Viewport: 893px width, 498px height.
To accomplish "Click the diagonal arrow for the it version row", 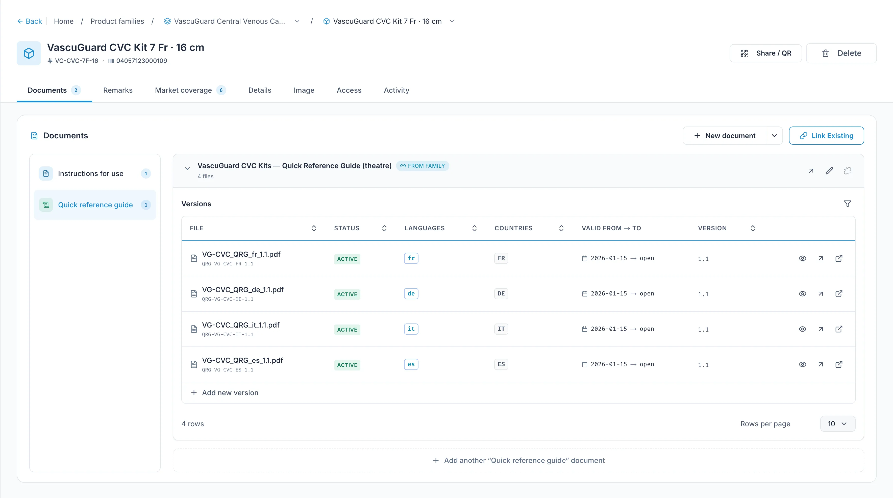I will click(x=821, y=329).
